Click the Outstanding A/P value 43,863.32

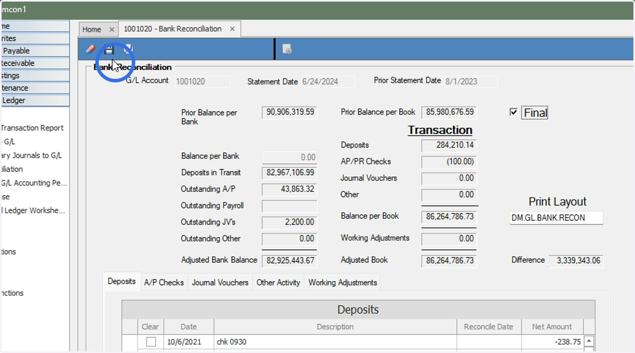click(289, 189)
